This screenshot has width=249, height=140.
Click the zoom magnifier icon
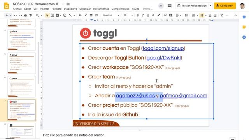tap(37, 16)
